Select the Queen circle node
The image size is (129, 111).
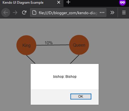pyautogui.click(x=79, y=45)
